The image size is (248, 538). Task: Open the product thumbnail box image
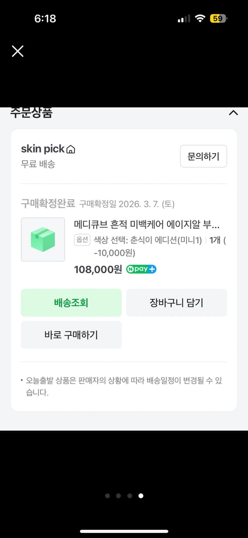(43, 239)
